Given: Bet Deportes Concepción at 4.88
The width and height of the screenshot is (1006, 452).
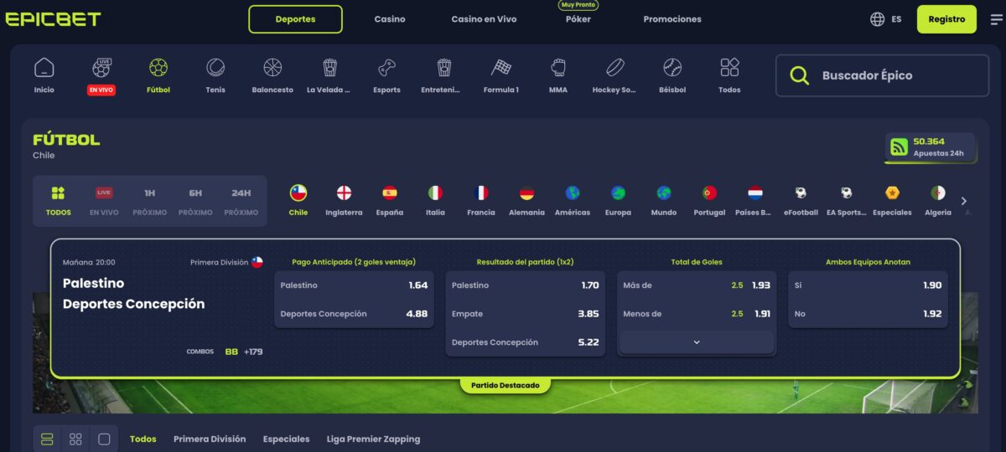Looking at the screenshot, I should [354, 314].
